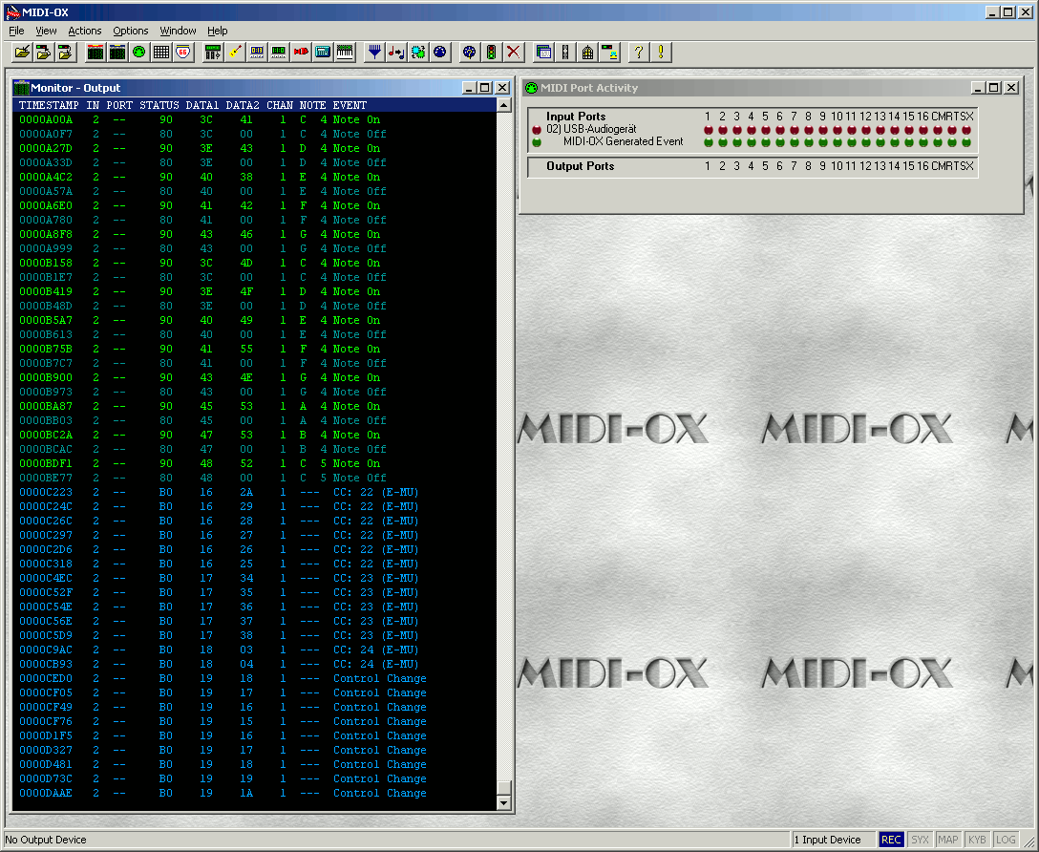The image size is (1039, 852).
Task: Click the 1 Input Device status text
Action: pos(828,840)
